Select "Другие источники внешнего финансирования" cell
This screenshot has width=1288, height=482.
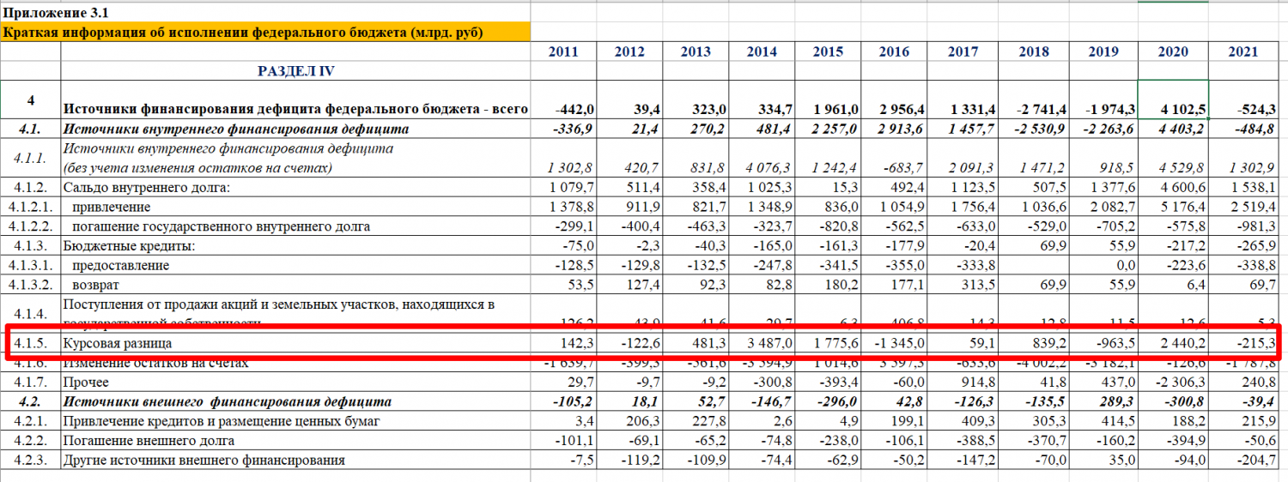click(204, 461)
